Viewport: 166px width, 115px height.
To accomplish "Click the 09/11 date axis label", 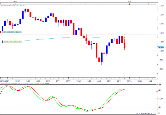I will click(150, 81).
